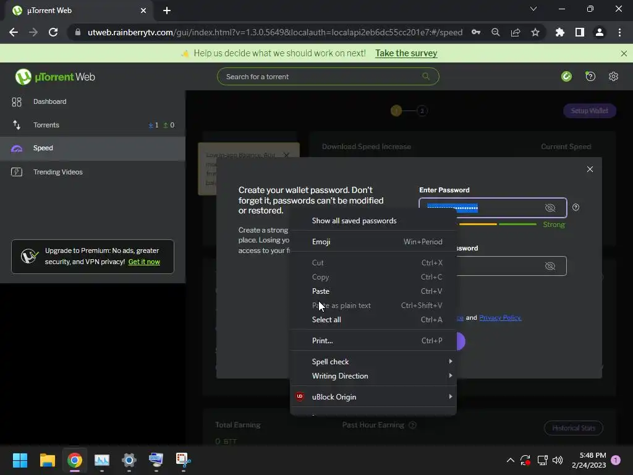Choose Select all in context menu

373,320
